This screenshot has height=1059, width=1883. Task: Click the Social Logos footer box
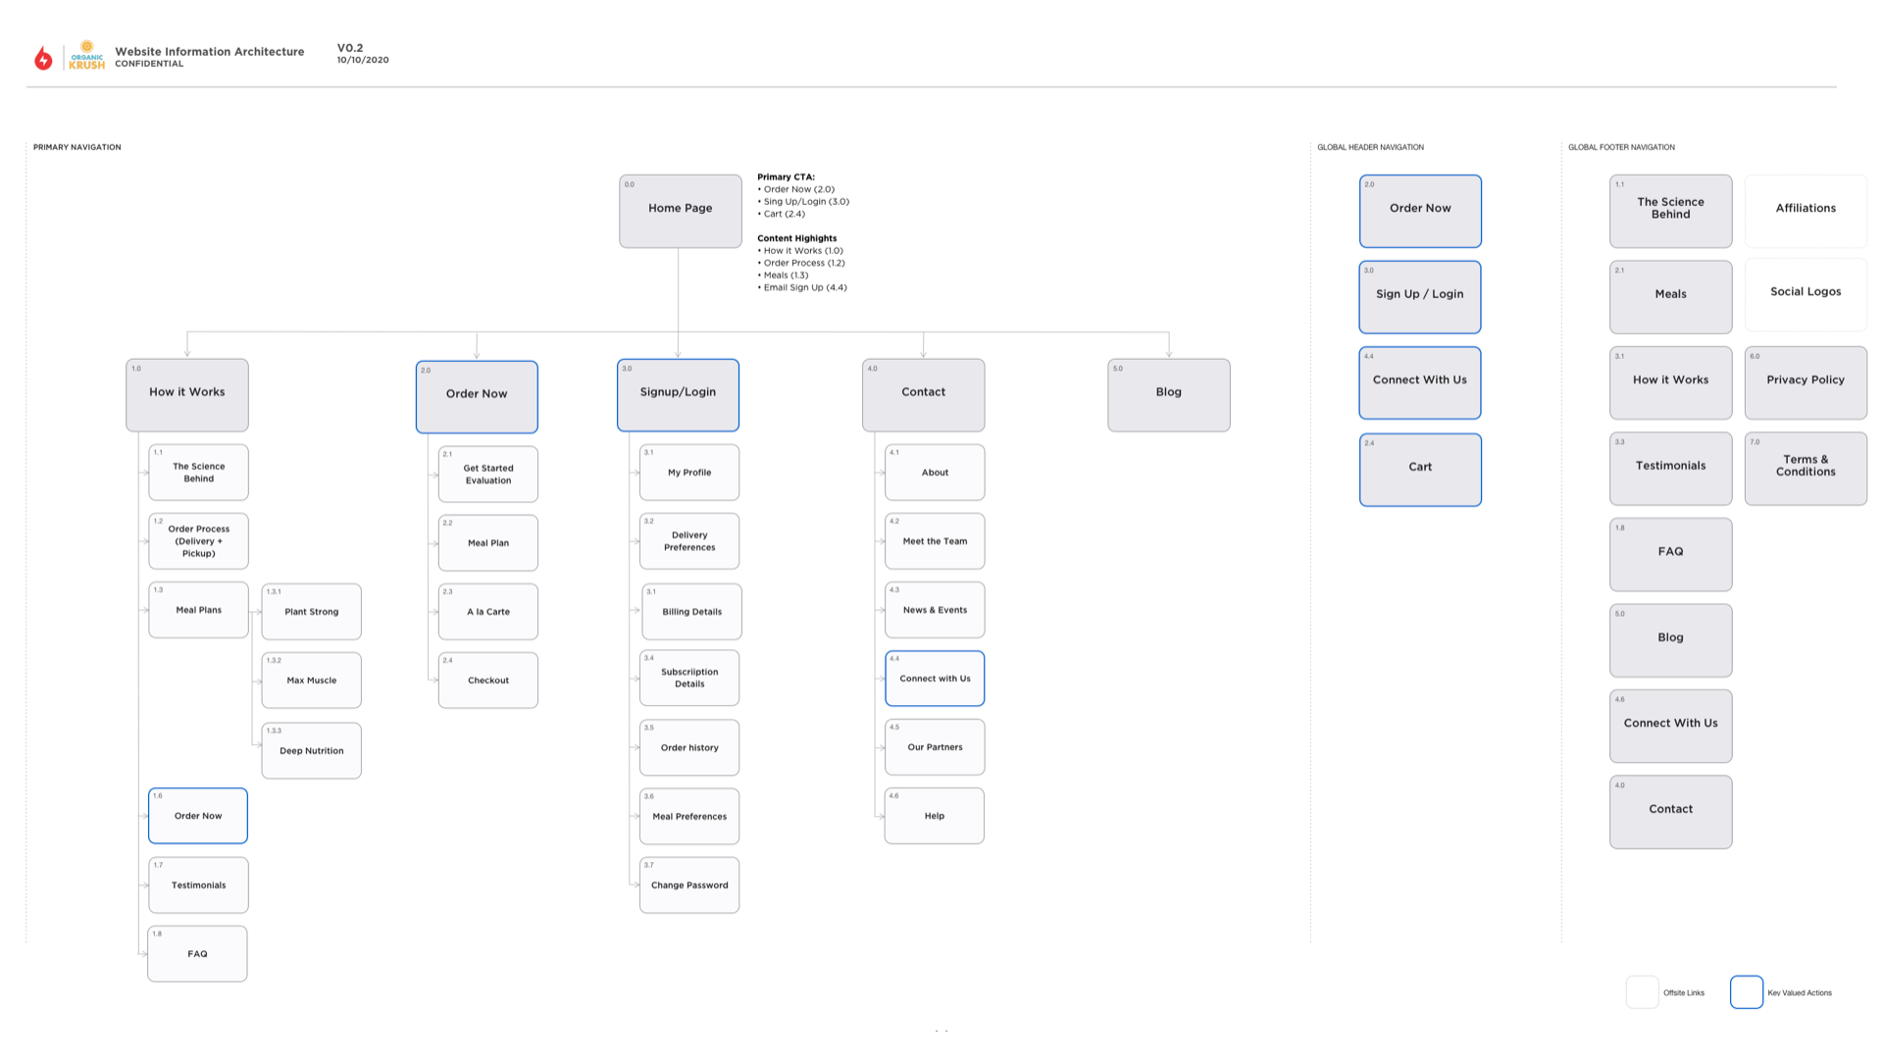1806,294
